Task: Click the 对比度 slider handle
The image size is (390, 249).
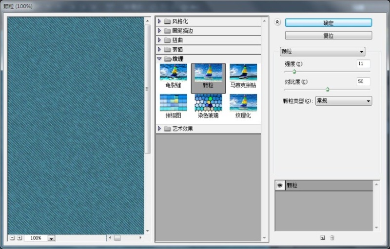Action: pyautogui.click(x=327, y=89)
